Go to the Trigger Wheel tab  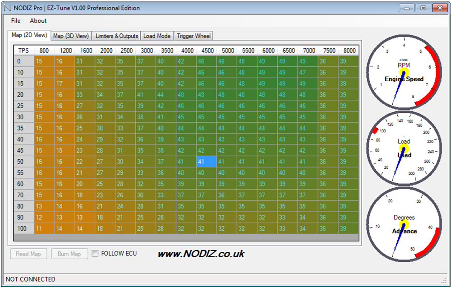[x=193, y=36]
